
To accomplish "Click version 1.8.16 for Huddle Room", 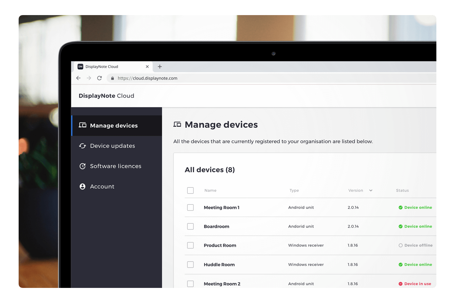I will 353,264.
